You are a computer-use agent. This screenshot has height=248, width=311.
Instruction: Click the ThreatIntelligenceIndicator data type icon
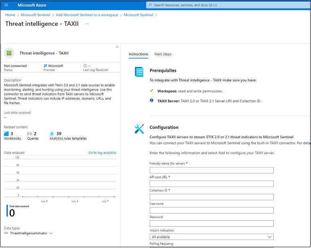pos(6,233)
